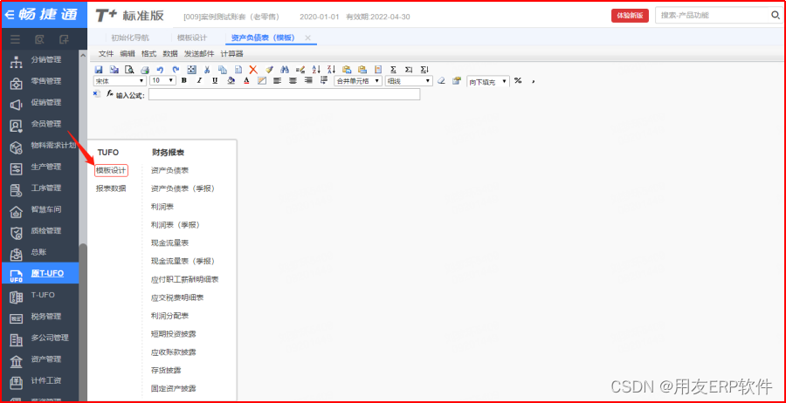The height and width of the screenshot is (403, 786).
Task: Open 零售管理 in the sidebar
Action: (x=46, y=81)
